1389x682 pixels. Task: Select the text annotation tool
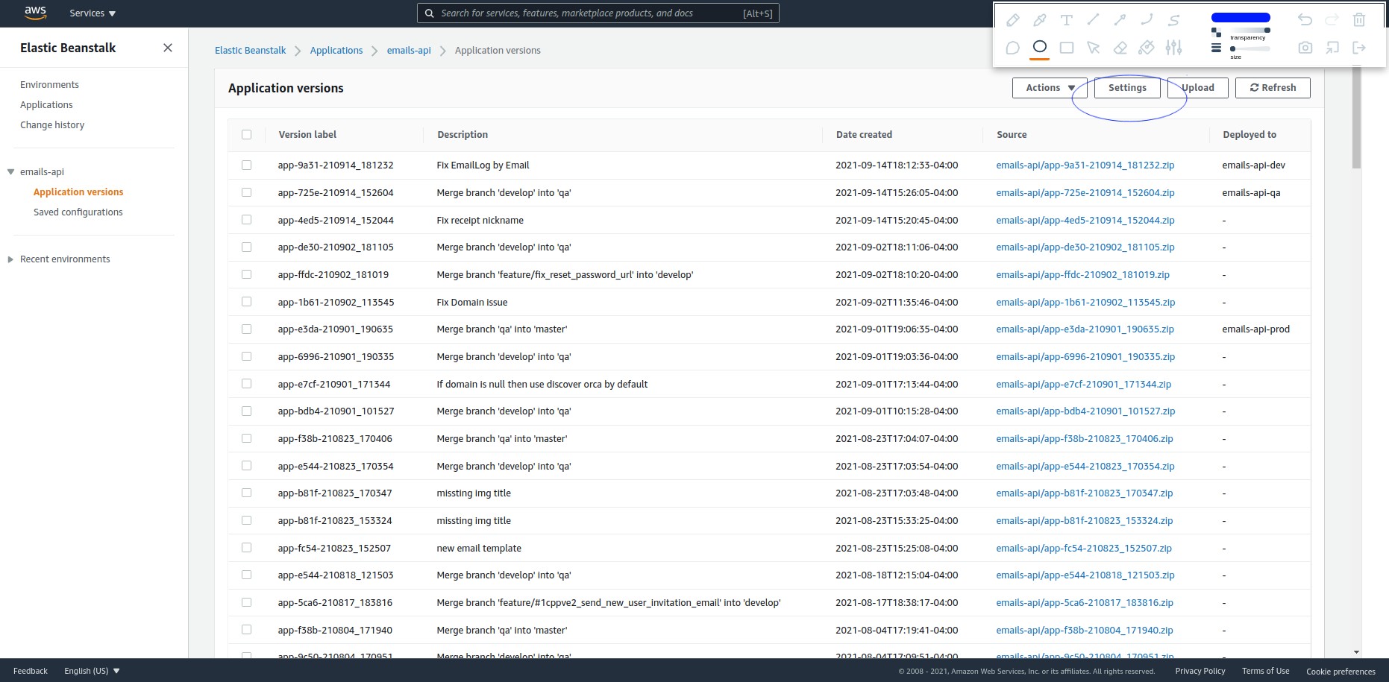[x=1067, y=20]
